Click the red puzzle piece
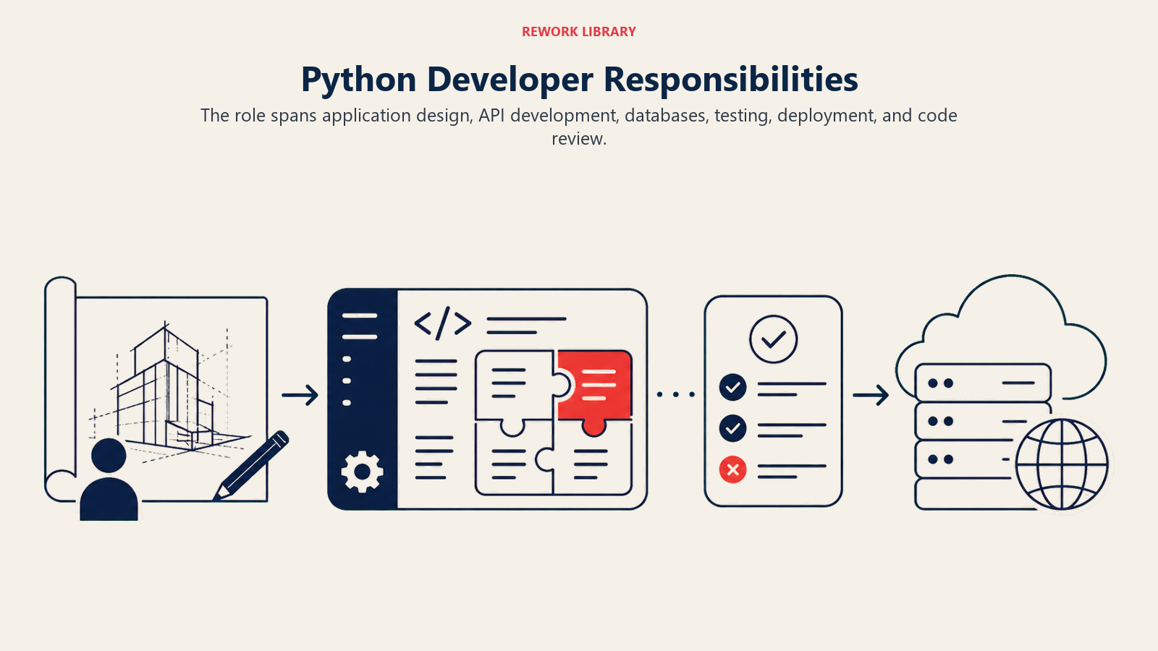The height and width of the screenshot is (651, 1158). (595, 392)
